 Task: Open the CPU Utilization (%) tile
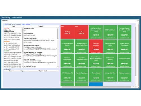(x=67, y=75)
